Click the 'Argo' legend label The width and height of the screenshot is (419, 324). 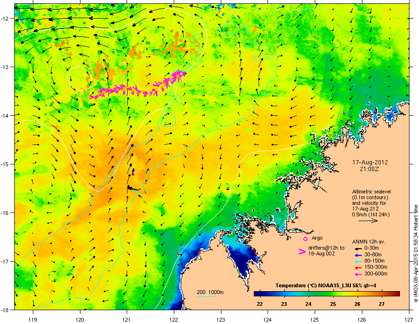click(317, 238)
